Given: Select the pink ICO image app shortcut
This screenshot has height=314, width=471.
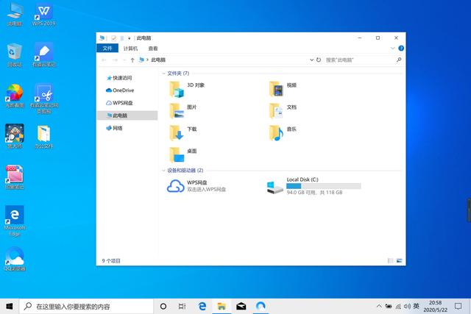Looking at the screenshot, I should pyautogui.click(x=15, y=177).
